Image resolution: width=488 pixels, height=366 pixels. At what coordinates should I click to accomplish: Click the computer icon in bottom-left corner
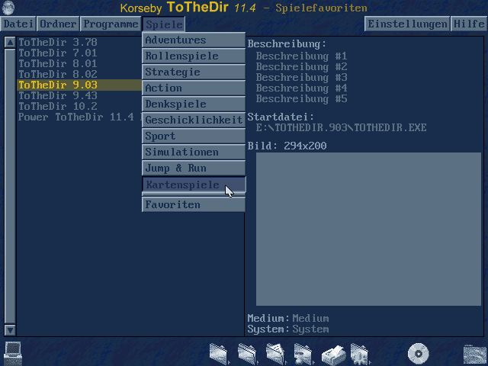pos(13,353)
